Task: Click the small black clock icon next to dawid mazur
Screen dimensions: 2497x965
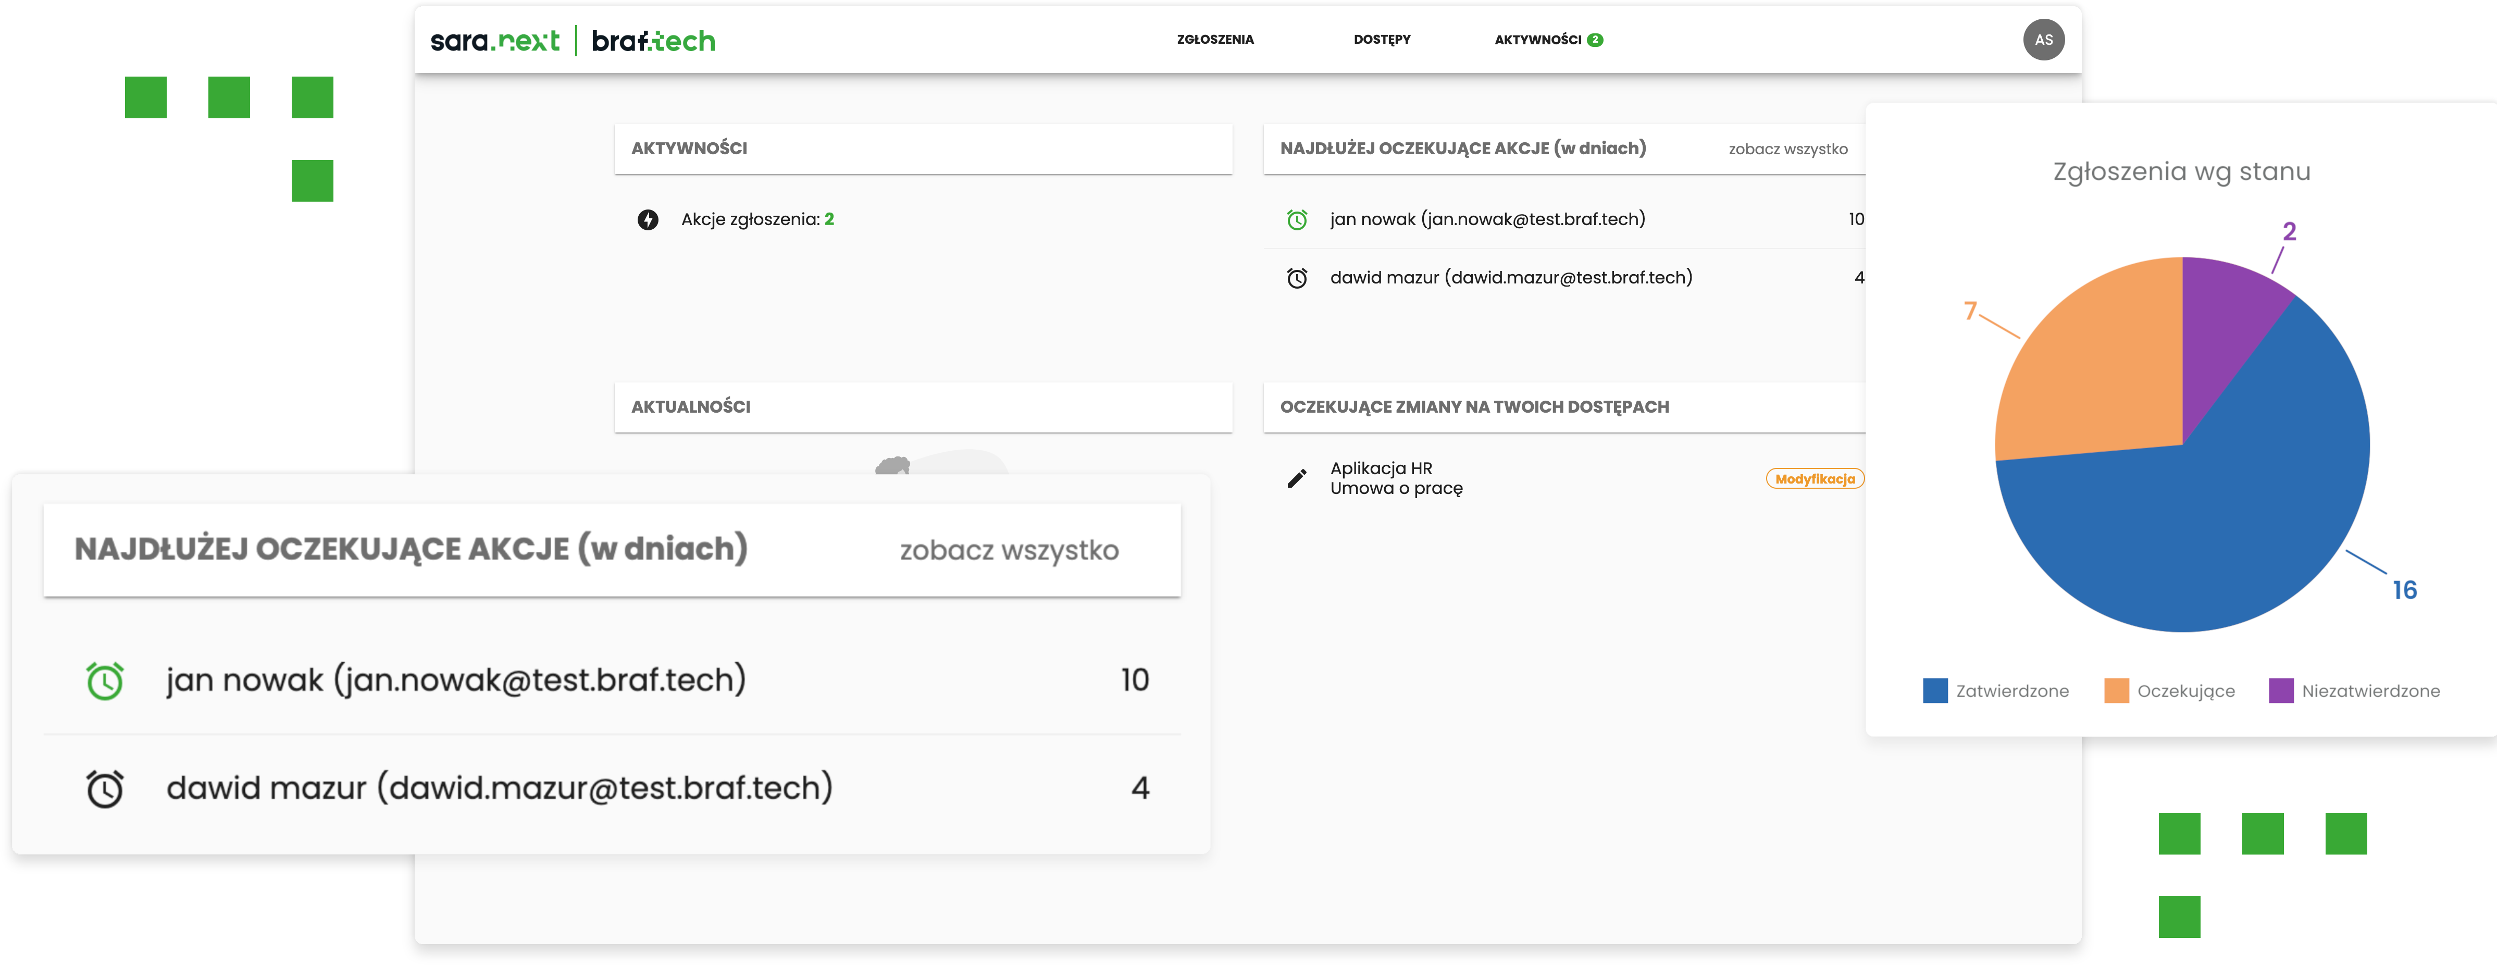Action: [x=1296, y=278]
